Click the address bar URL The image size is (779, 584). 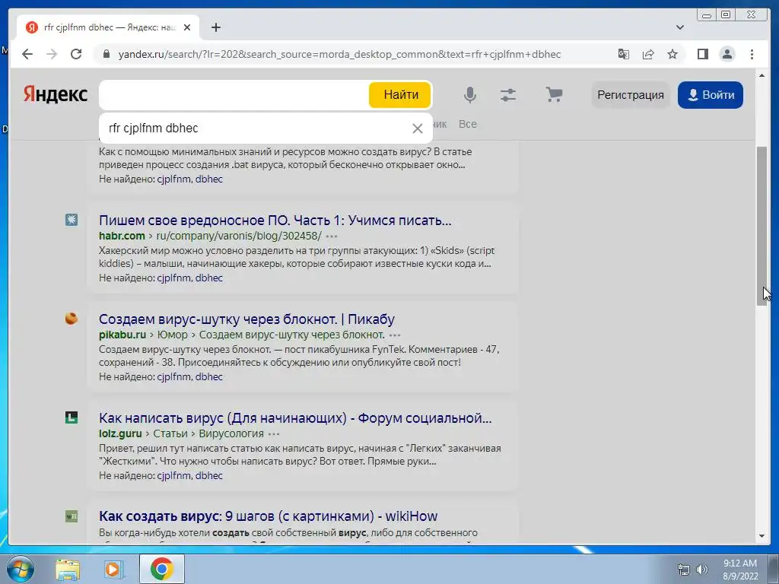(339, 54)
